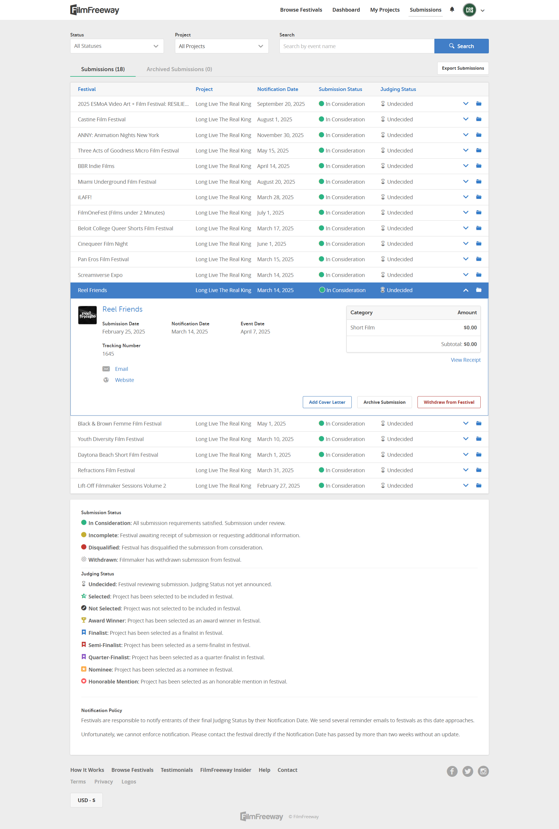Click the Search by event name field

(x=356, y=46)
